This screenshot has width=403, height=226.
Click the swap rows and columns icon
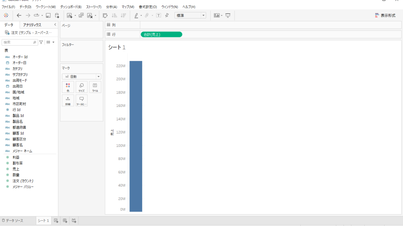click(105, 15)
